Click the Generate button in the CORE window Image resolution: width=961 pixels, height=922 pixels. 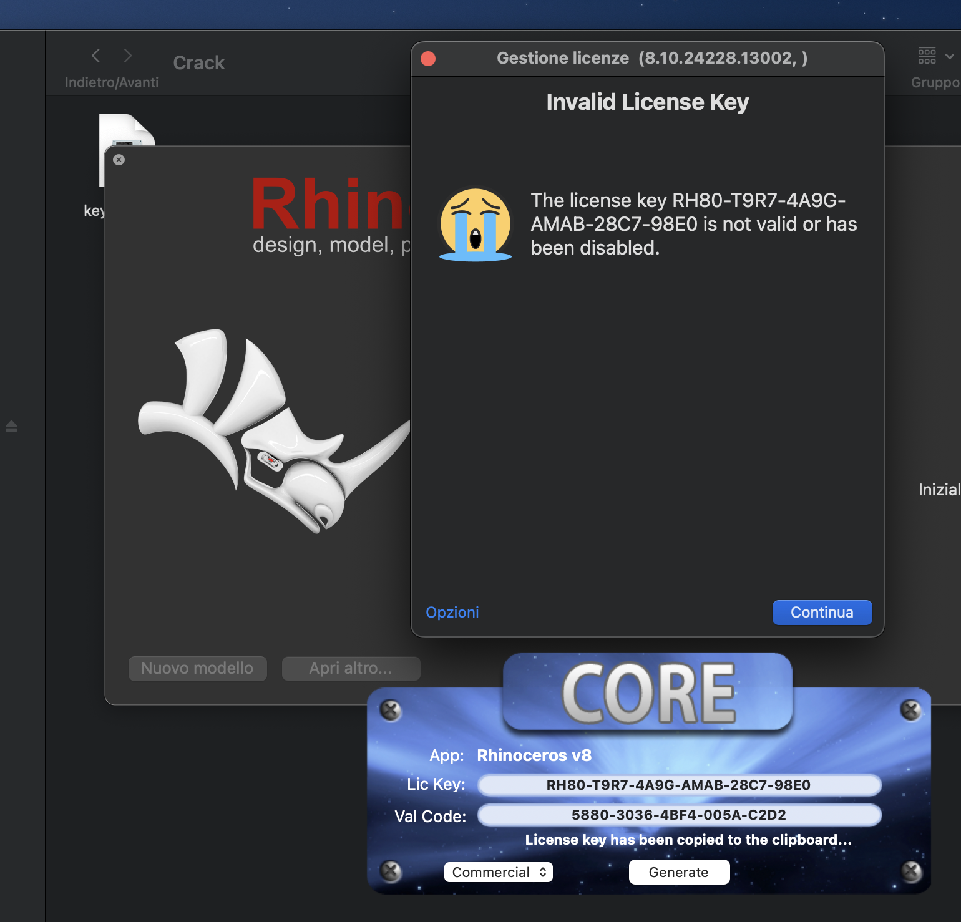pos(679,872)
